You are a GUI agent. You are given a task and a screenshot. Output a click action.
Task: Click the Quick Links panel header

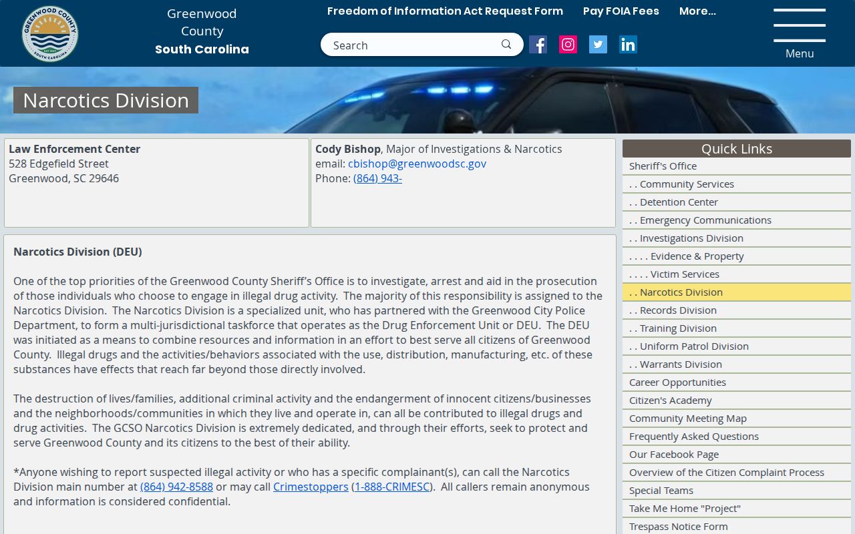coord(737,148)
